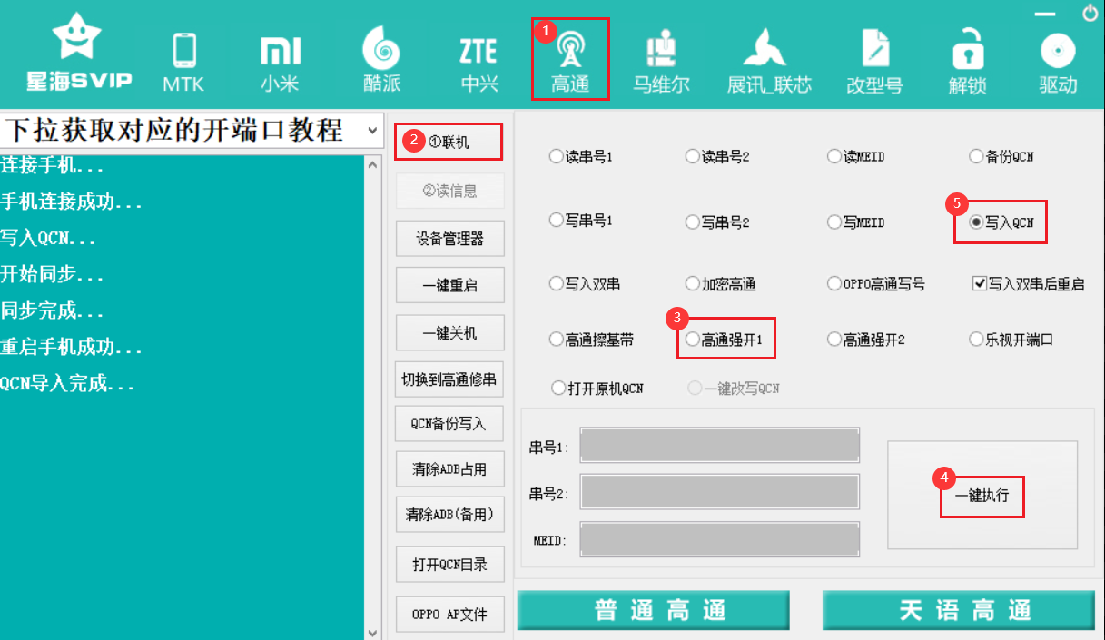Click the disabled ②读信息 button
The image size is (1105, 640).
pyautogui.click(x=449, y=191)
